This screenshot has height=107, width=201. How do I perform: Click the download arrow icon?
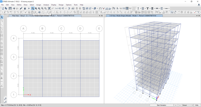point(199,5)
